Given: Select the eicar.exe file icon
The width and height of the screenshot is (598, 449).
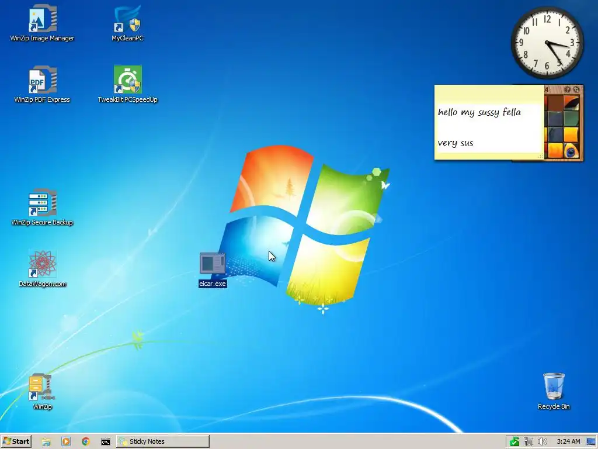Looking at the screenshot, I should pyautogui.click(x=213, y=264).
